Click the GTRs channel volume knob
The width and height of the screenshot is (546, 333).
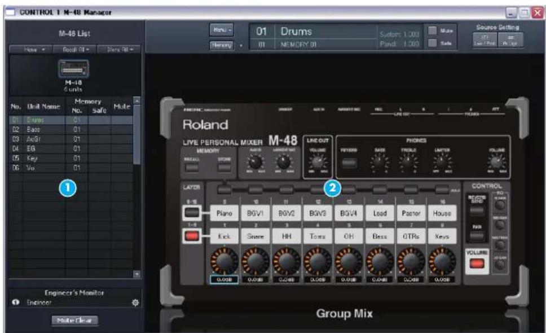411,261
